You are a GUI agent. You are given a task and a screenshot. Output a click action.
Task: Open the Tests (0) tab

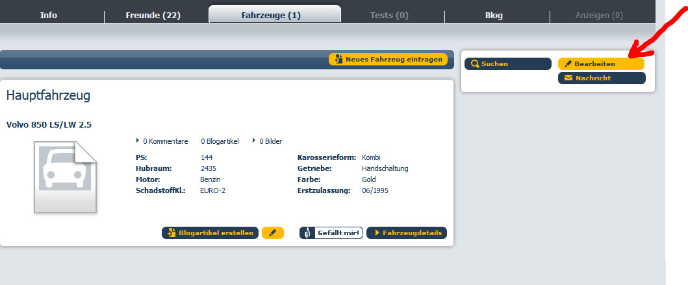click(x=389, y=15)
